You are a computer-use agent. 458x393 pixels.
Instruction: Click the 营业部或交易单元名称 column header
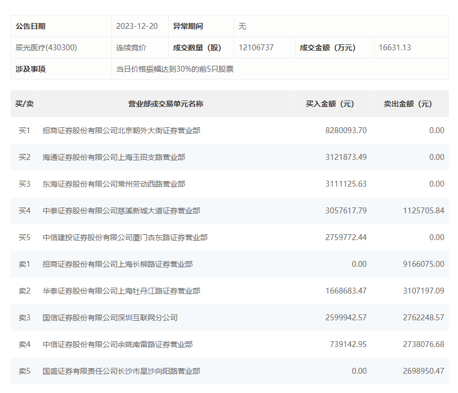pyautogui.click(x=166, y=104)
